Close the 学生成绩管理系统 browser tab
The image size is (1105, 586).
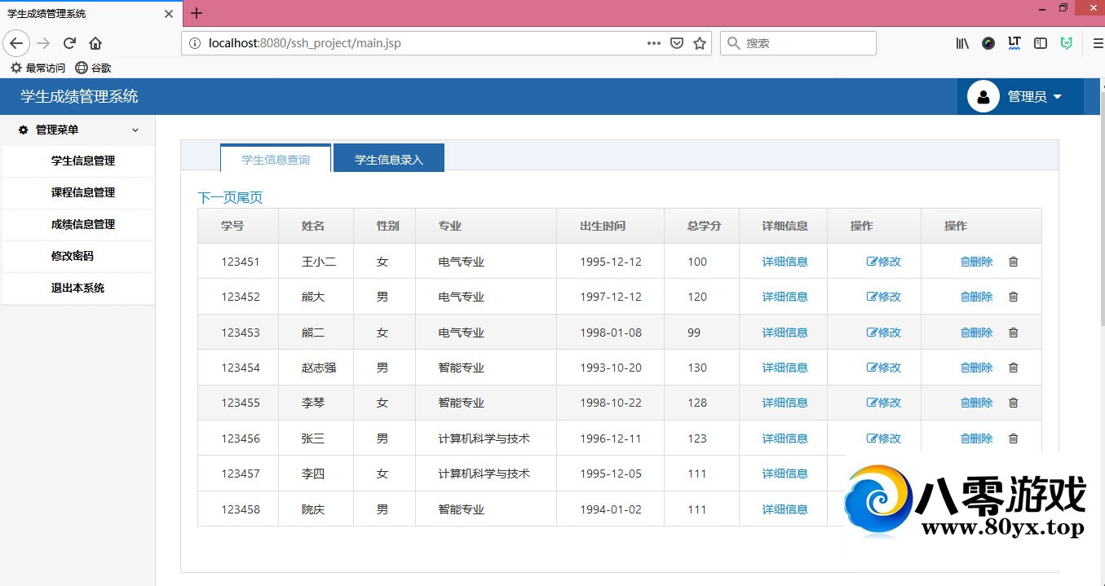169,14
